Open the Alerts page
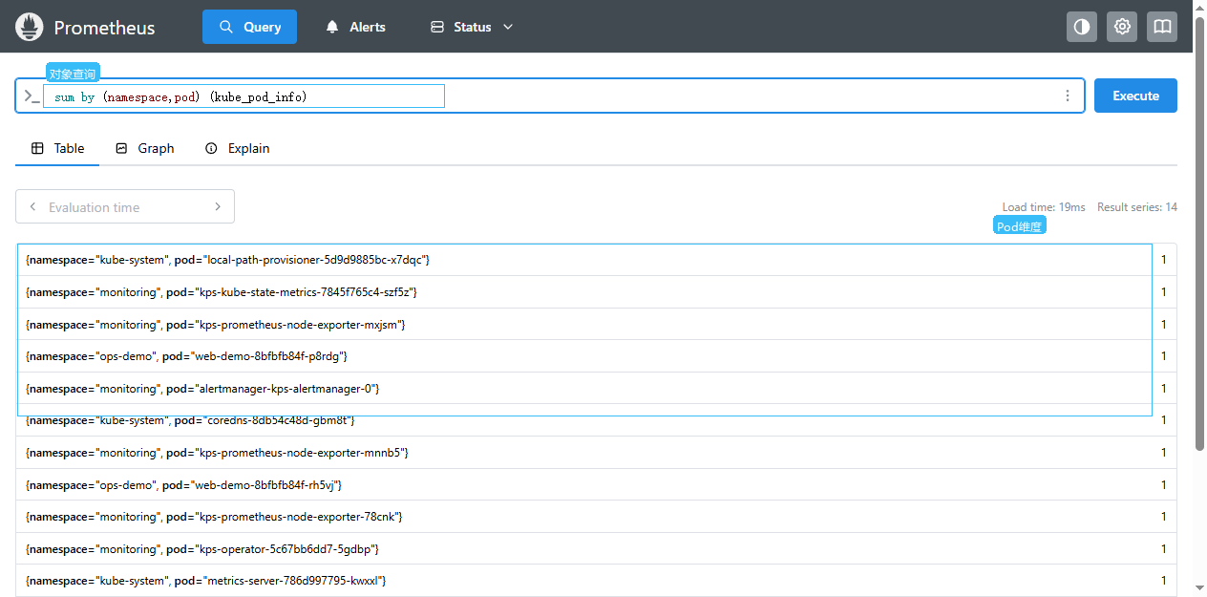This screenshot has height=597, width=1207. (x=355, y=27)
